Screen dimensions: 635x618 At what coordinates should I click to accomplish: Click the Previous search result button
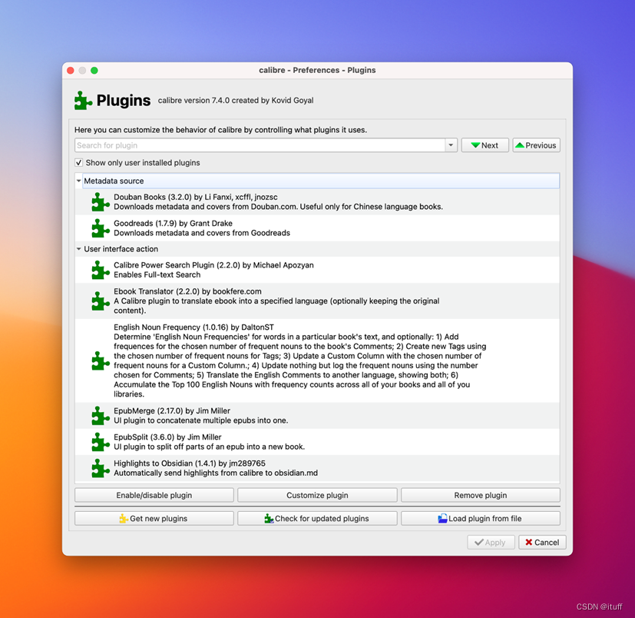coord(536,145)
